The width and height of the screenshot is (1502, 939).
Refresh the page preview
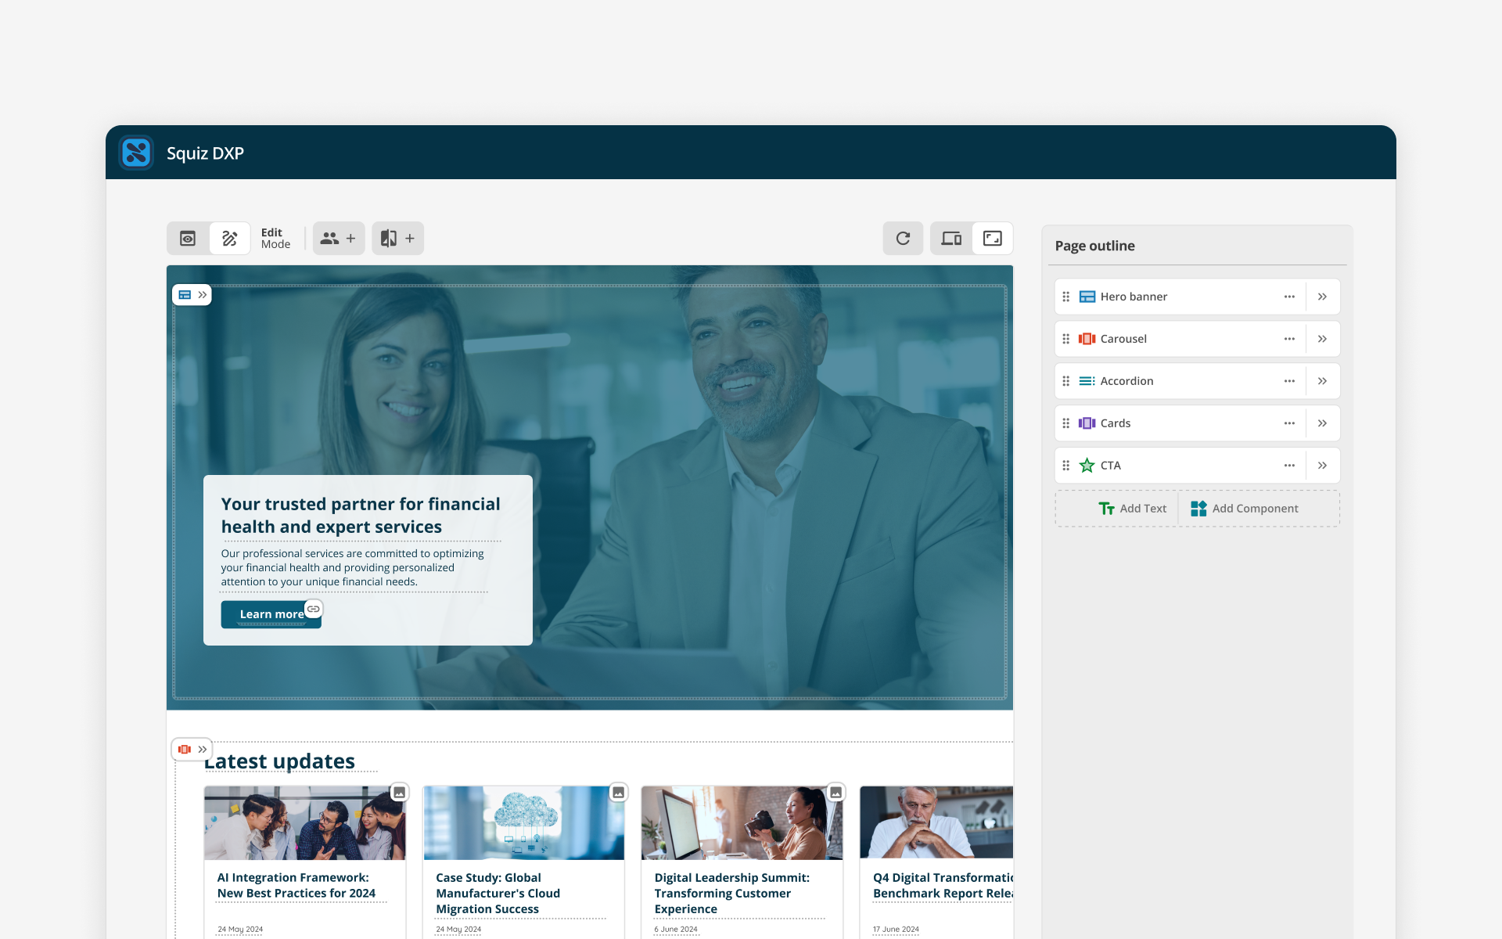tap(903, 239)
